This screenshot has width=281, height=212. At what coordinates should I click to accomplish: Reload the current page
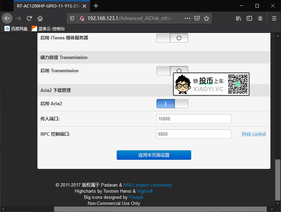29,18
